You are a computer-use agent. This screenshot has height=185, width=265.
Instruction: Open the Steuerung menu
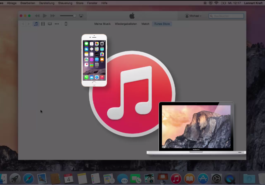click(65, 3)
